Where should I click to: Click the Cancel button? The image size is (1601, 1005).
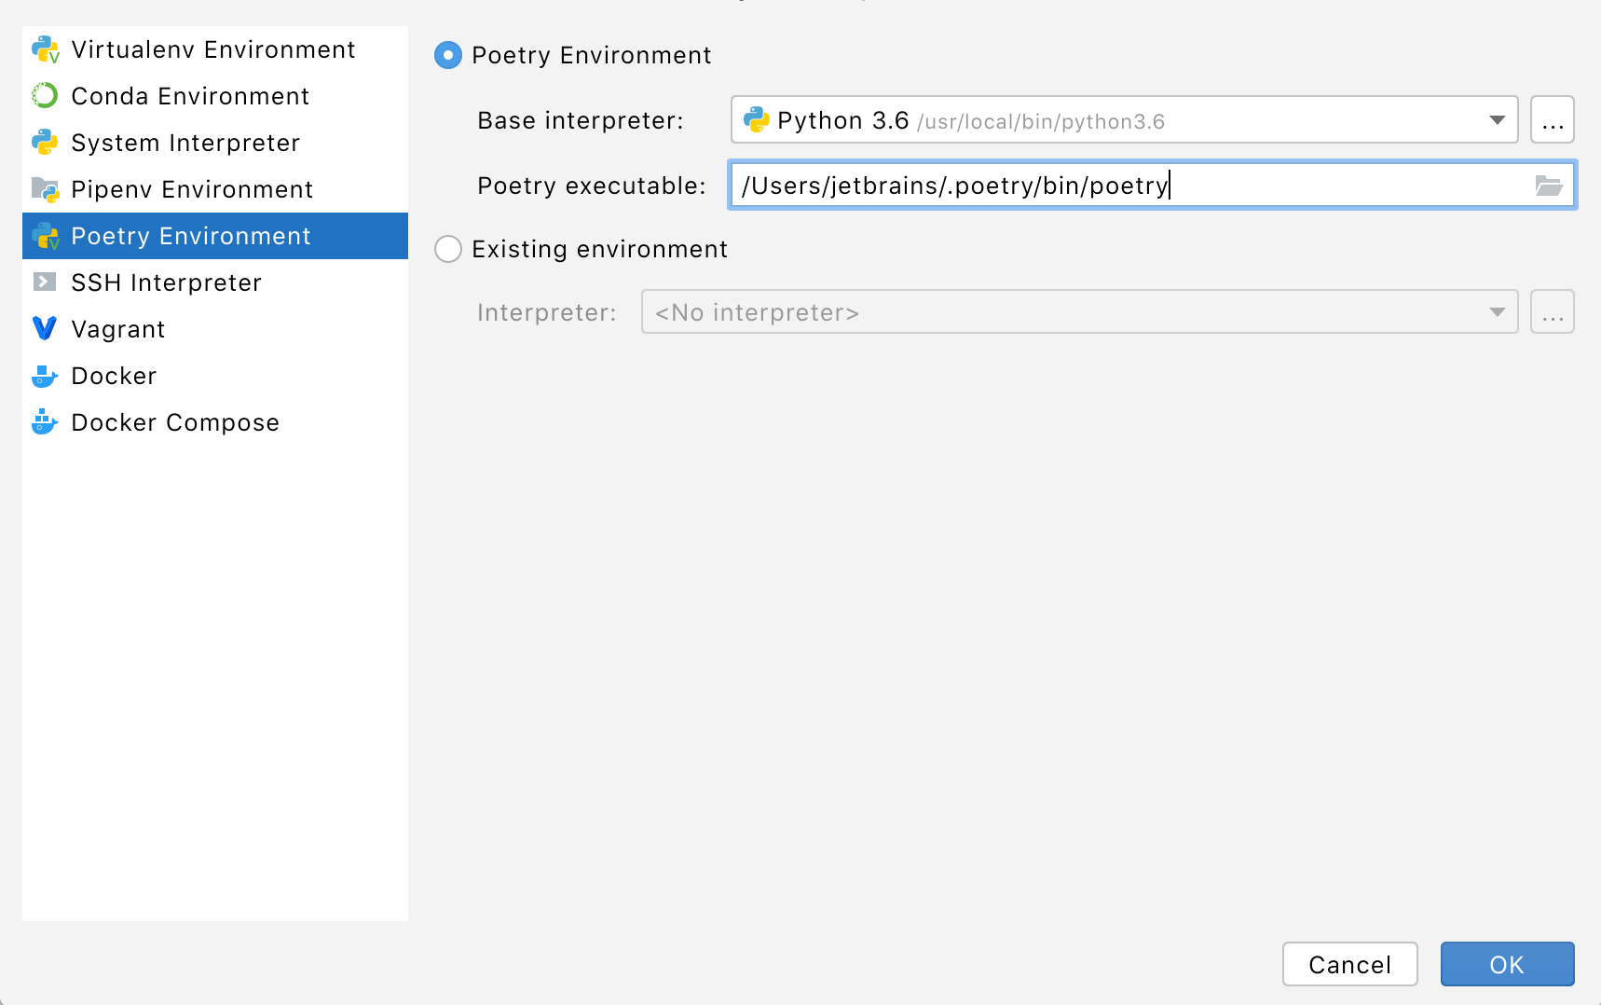[x=1349, y=964]
